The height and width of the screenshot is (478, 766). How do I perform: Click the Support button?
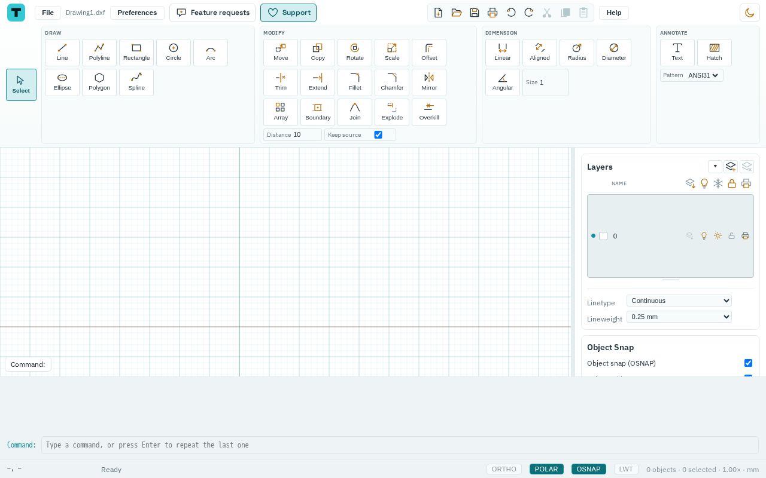pyautogui.click(x=288, y=13)
